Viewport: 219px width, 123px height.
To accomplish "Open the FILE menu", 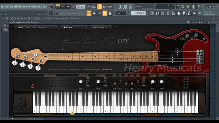I will coord(3,6).
